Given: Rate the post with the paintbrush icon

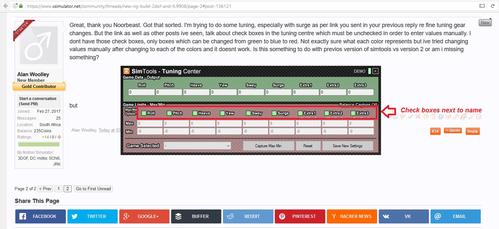Looking at the screenshot, I should pos(471,116).
